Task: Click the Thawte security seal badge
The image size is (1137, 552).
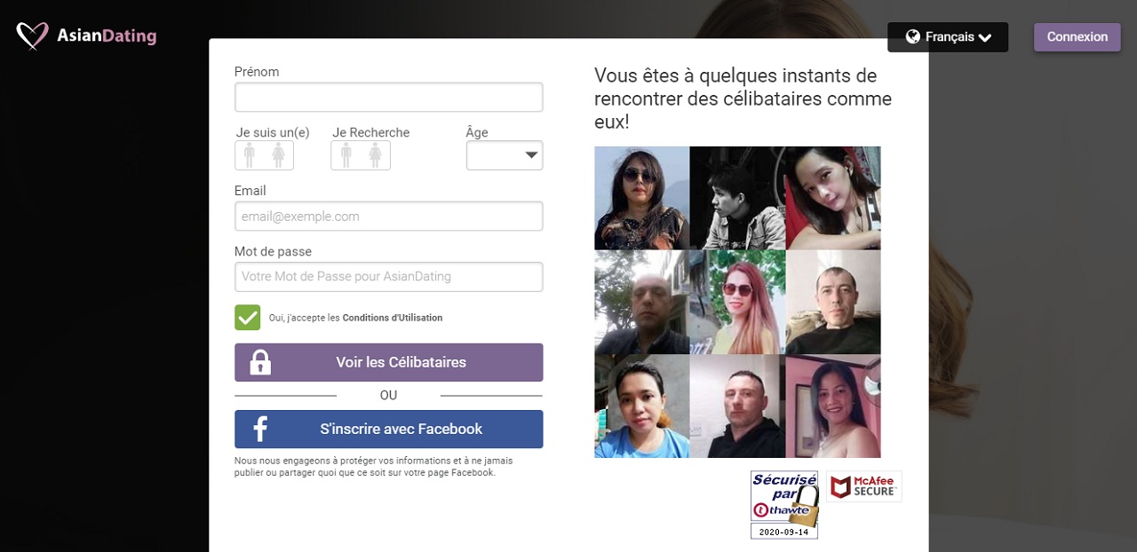Action: [784, 505]
